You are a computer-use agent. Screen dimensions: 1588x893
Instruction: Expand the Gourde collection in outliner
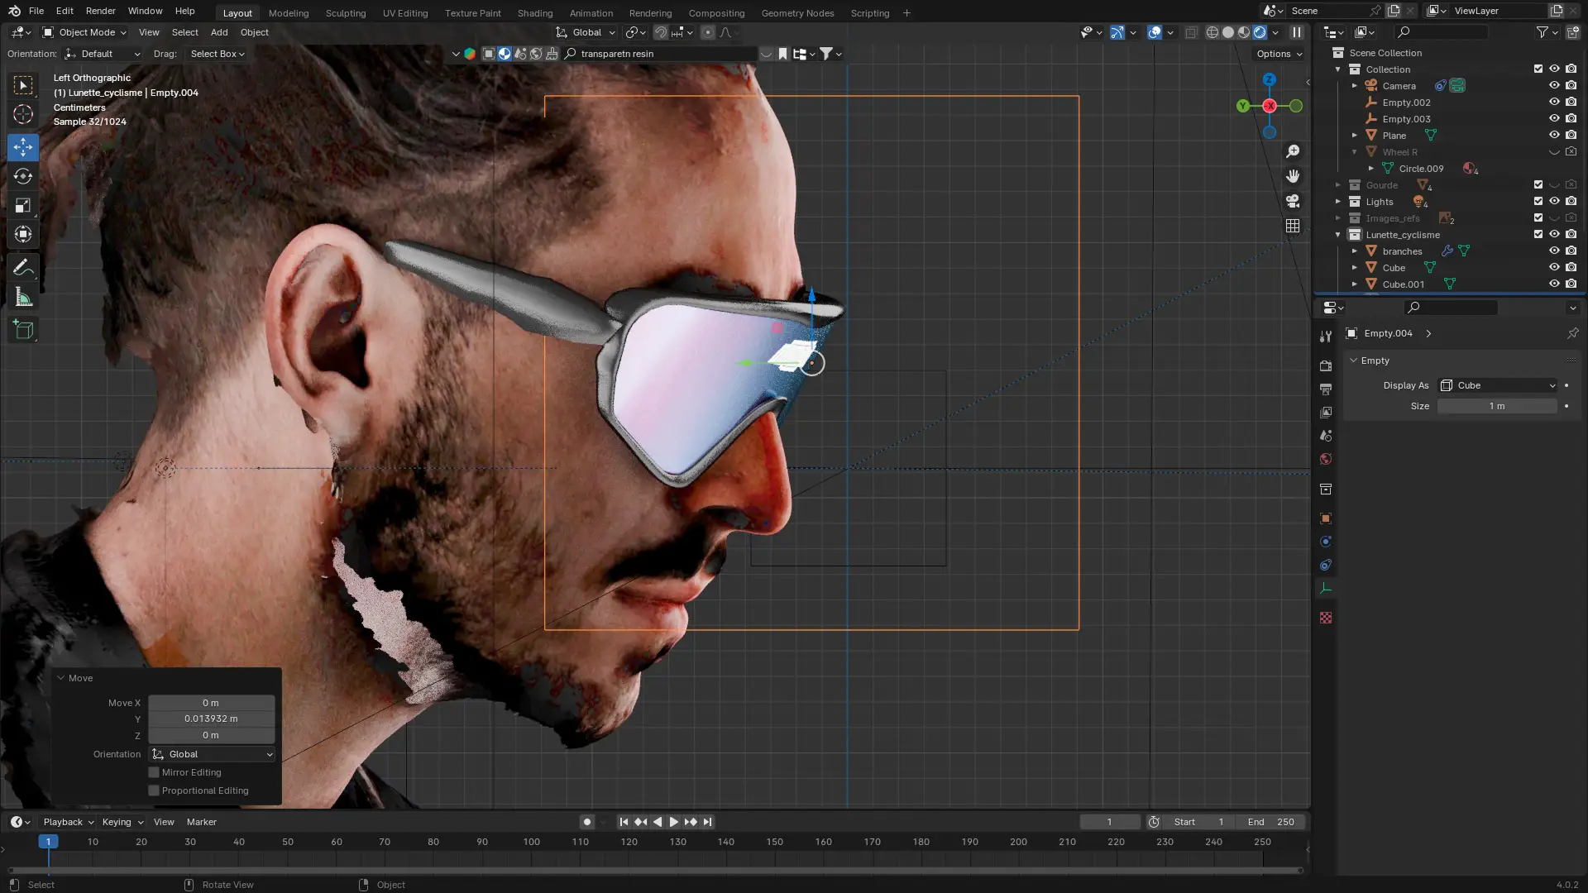(x=1338, y=185)
